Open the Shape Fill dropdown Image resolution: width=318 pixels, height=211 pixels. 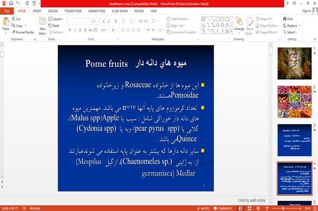264,19
